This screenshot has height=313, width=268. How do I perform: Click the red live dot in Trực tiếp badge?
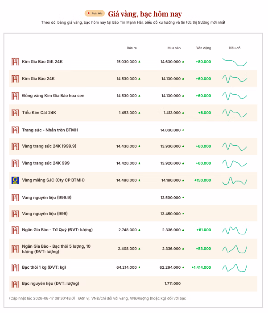(x=89, y=13)
